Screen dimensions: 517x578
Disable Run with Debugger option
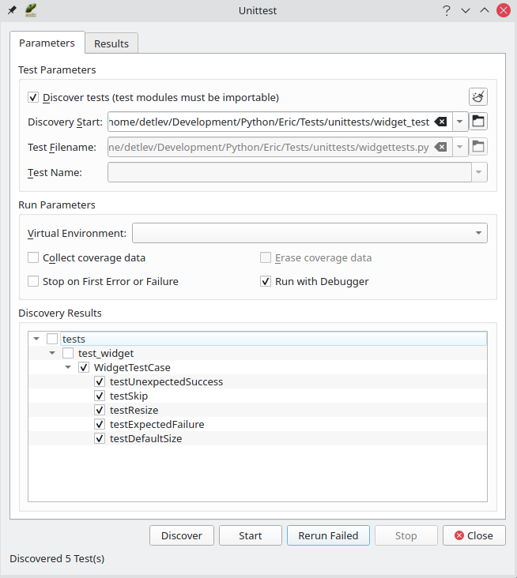click(266, 281)
